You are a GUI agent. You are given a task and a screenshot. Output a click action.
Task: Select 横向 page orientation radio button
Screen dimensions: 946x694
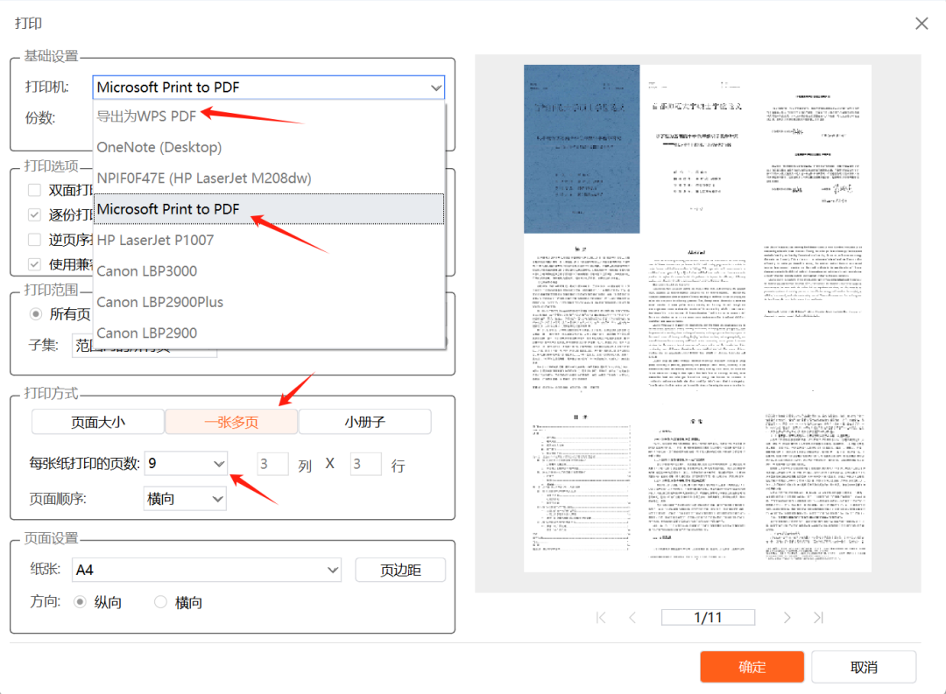coord(160,602)
